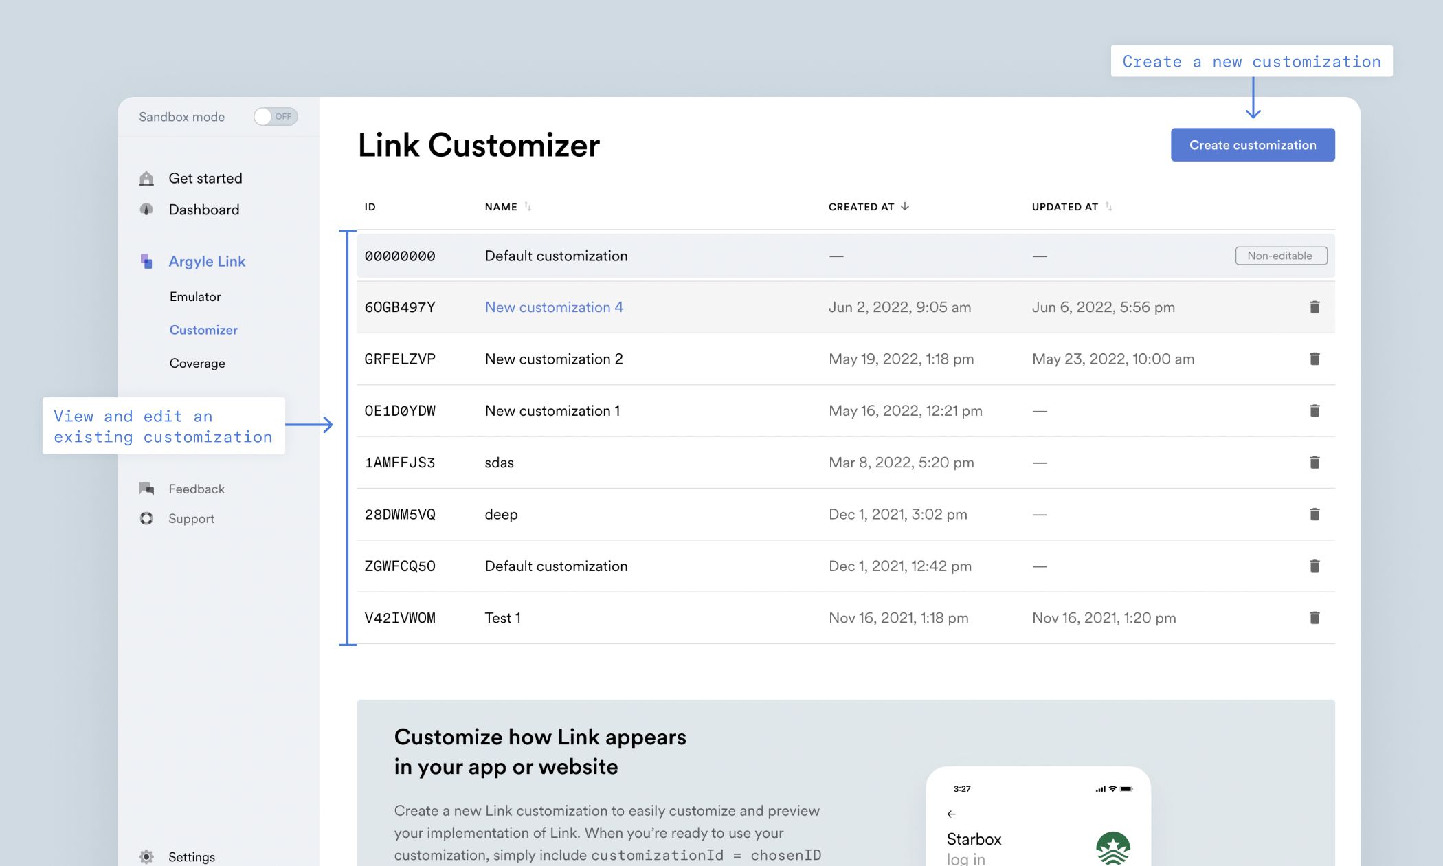Expand the UPDATED AT sort options
This screenshot has width=1443, height=866.
1109,208
